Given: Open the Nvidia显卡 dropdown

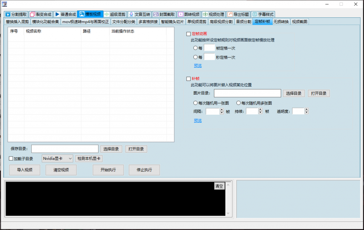Looking at the screenshot, I should coord(57,158).
